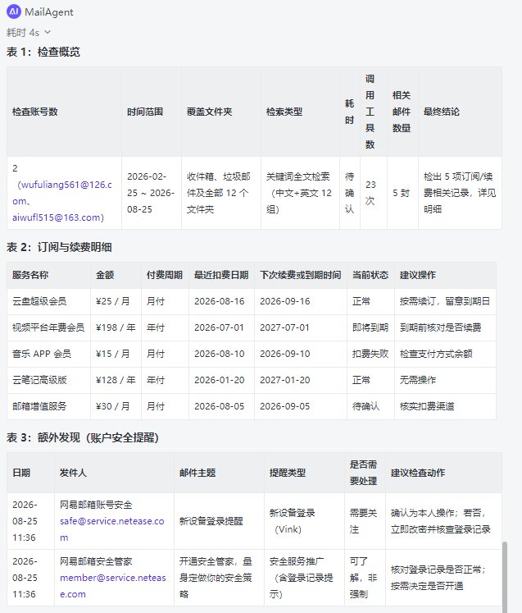Select the 视频平台年费会员 row name
522x613 pixels.
click(x=48, y=327)
